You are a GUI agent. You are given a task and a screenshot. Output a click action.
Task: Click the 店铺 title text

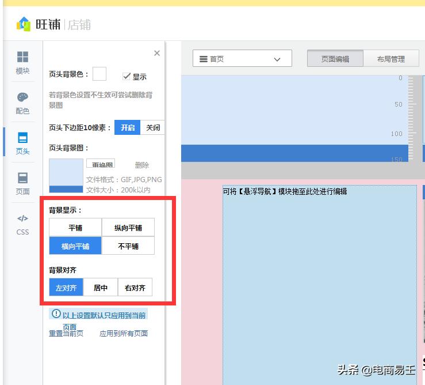(79, 25)
